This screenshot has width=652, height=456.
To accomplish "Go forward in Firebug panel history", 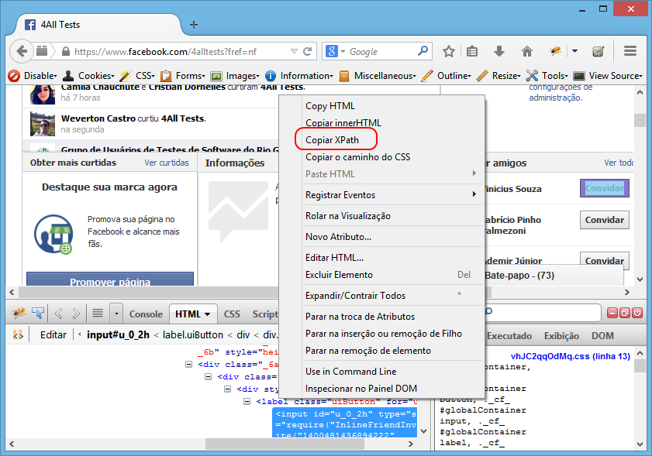I will (76, 314).
